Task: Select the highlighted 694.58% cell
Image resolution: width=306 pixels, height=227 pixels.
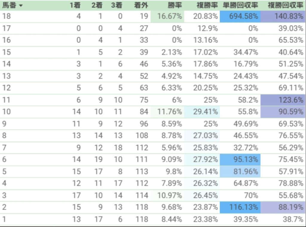Action: tap(240, 16)
